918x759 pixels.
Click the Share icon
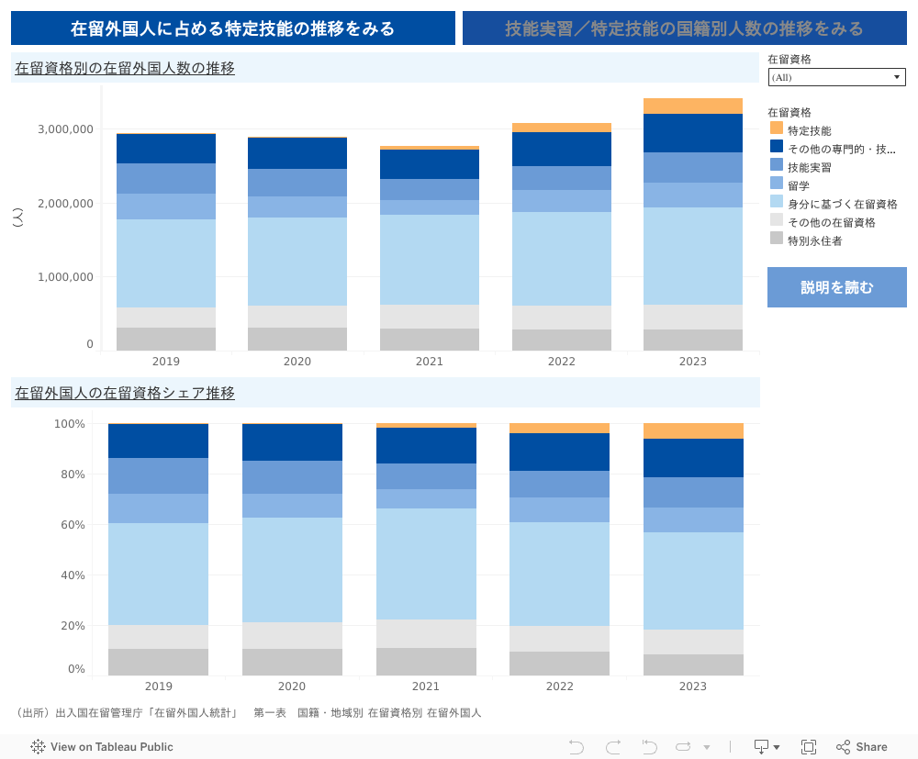tap(861, 747)
